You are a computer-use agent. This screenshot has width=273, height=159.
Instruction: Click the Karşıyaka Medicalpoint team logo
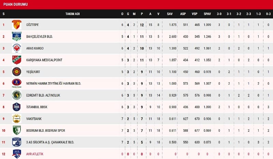pos(16,60)
